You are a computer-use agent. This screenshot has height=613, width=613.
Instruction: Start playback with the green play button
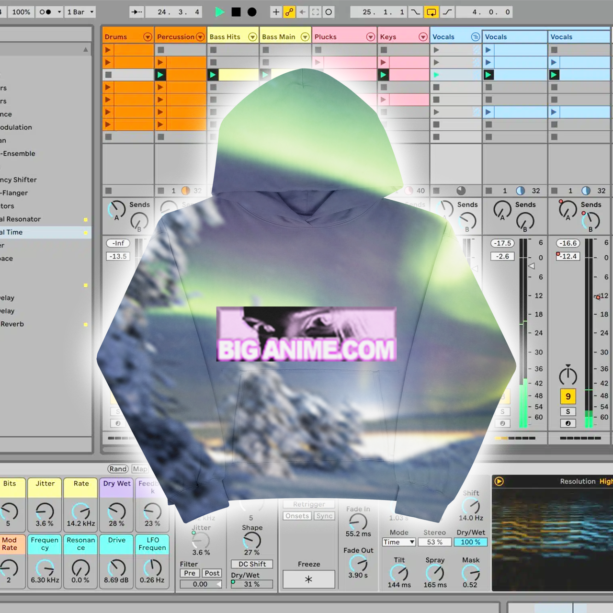point(220,12)
